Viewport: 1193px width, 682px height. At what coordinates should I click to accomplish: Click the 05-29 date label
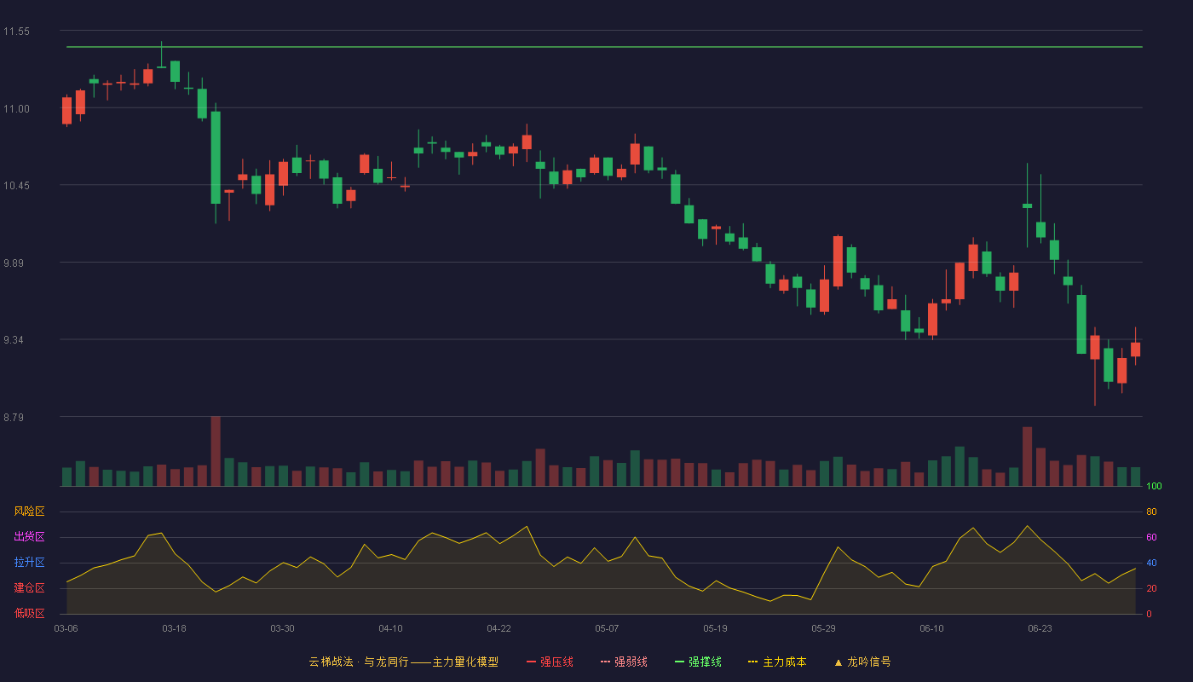tap(823, 628)
